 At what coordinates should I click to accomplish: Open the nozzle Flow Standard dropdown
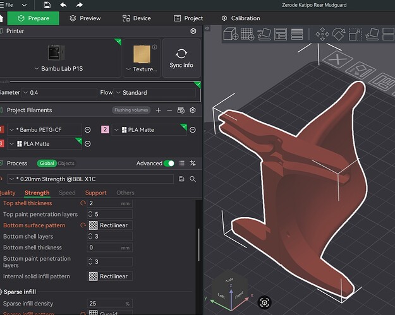click(155, 93)
